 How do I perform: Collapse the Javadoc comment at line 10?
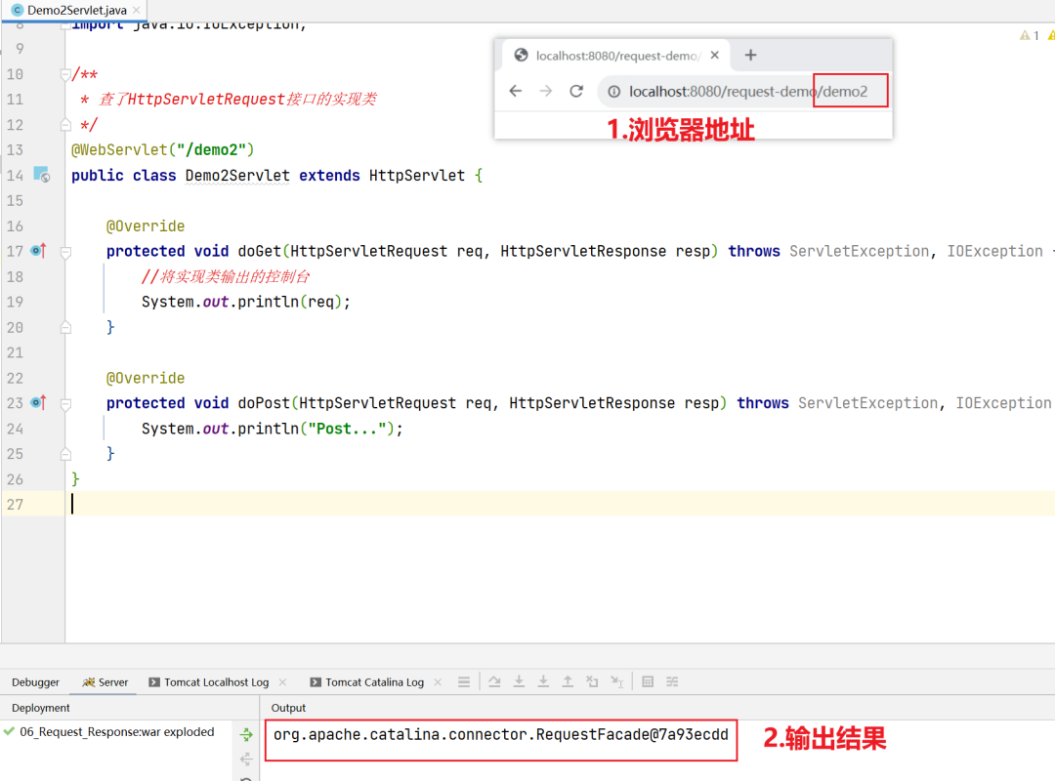[x=65, y=74]
